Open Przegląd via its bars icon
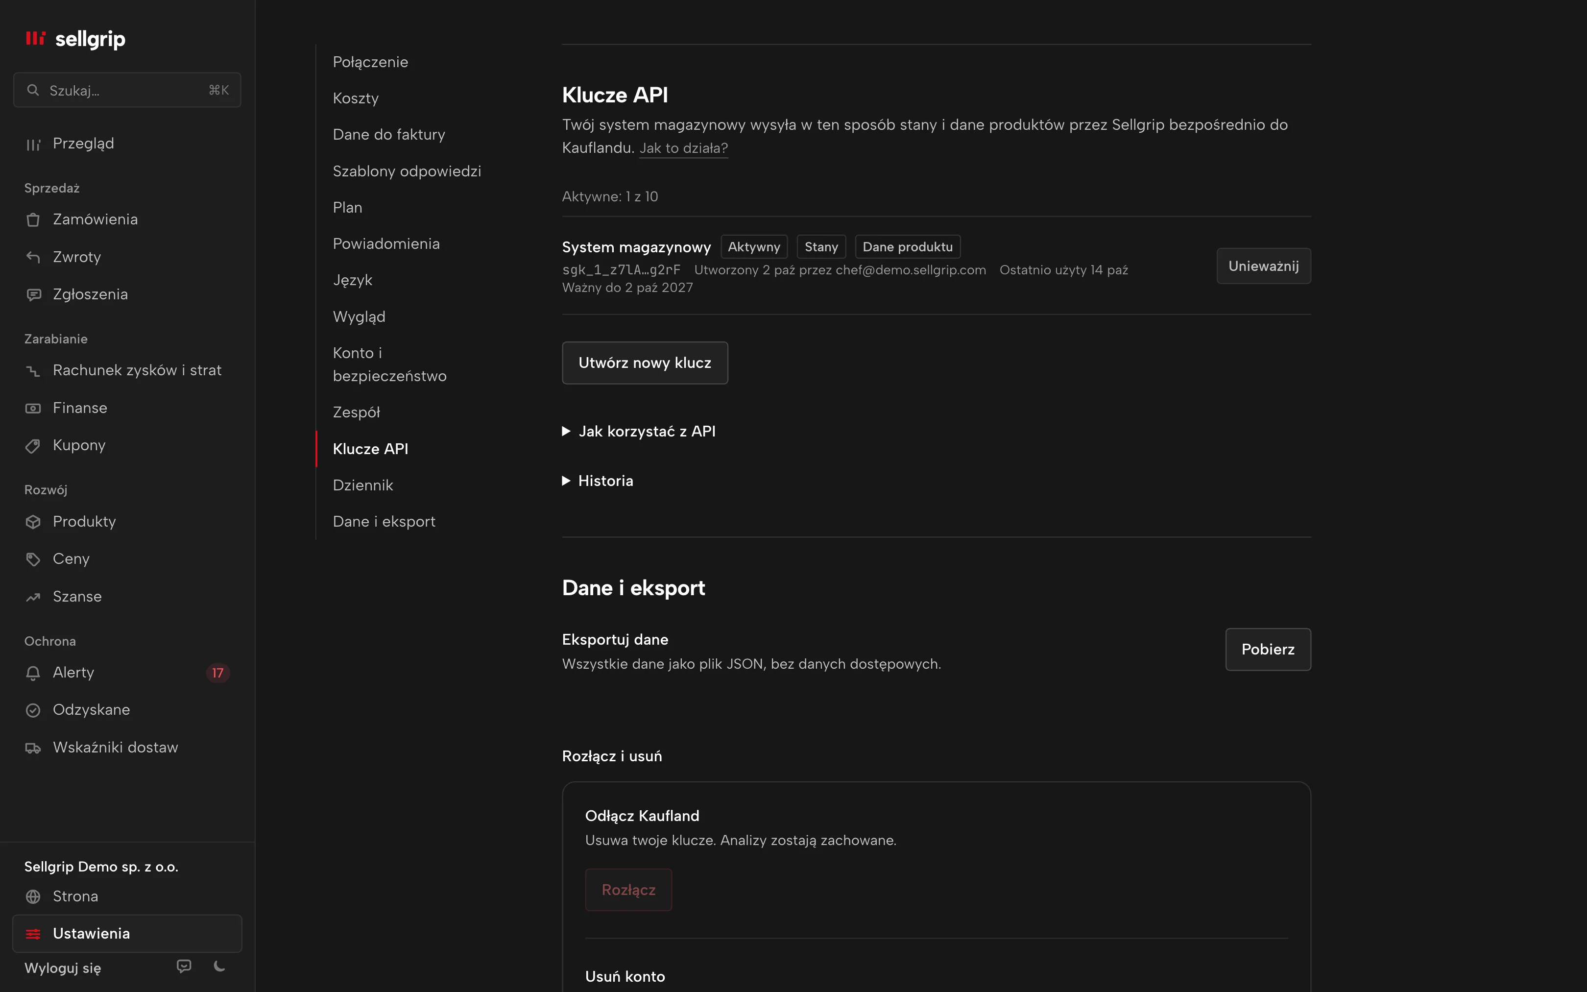 [33, 145]
